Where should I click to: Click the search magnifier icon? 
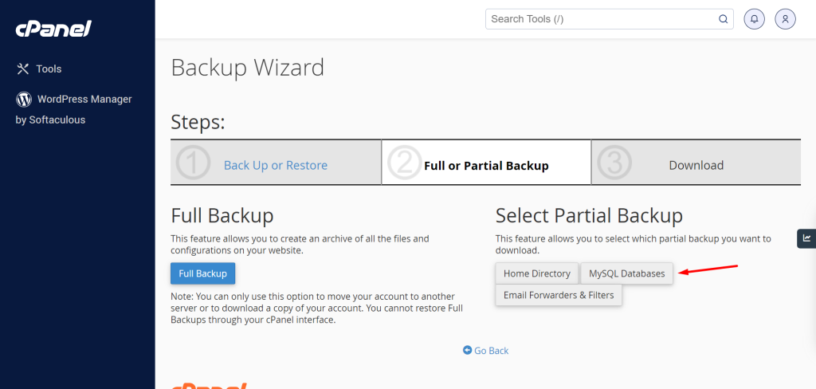tap(723, 19)
